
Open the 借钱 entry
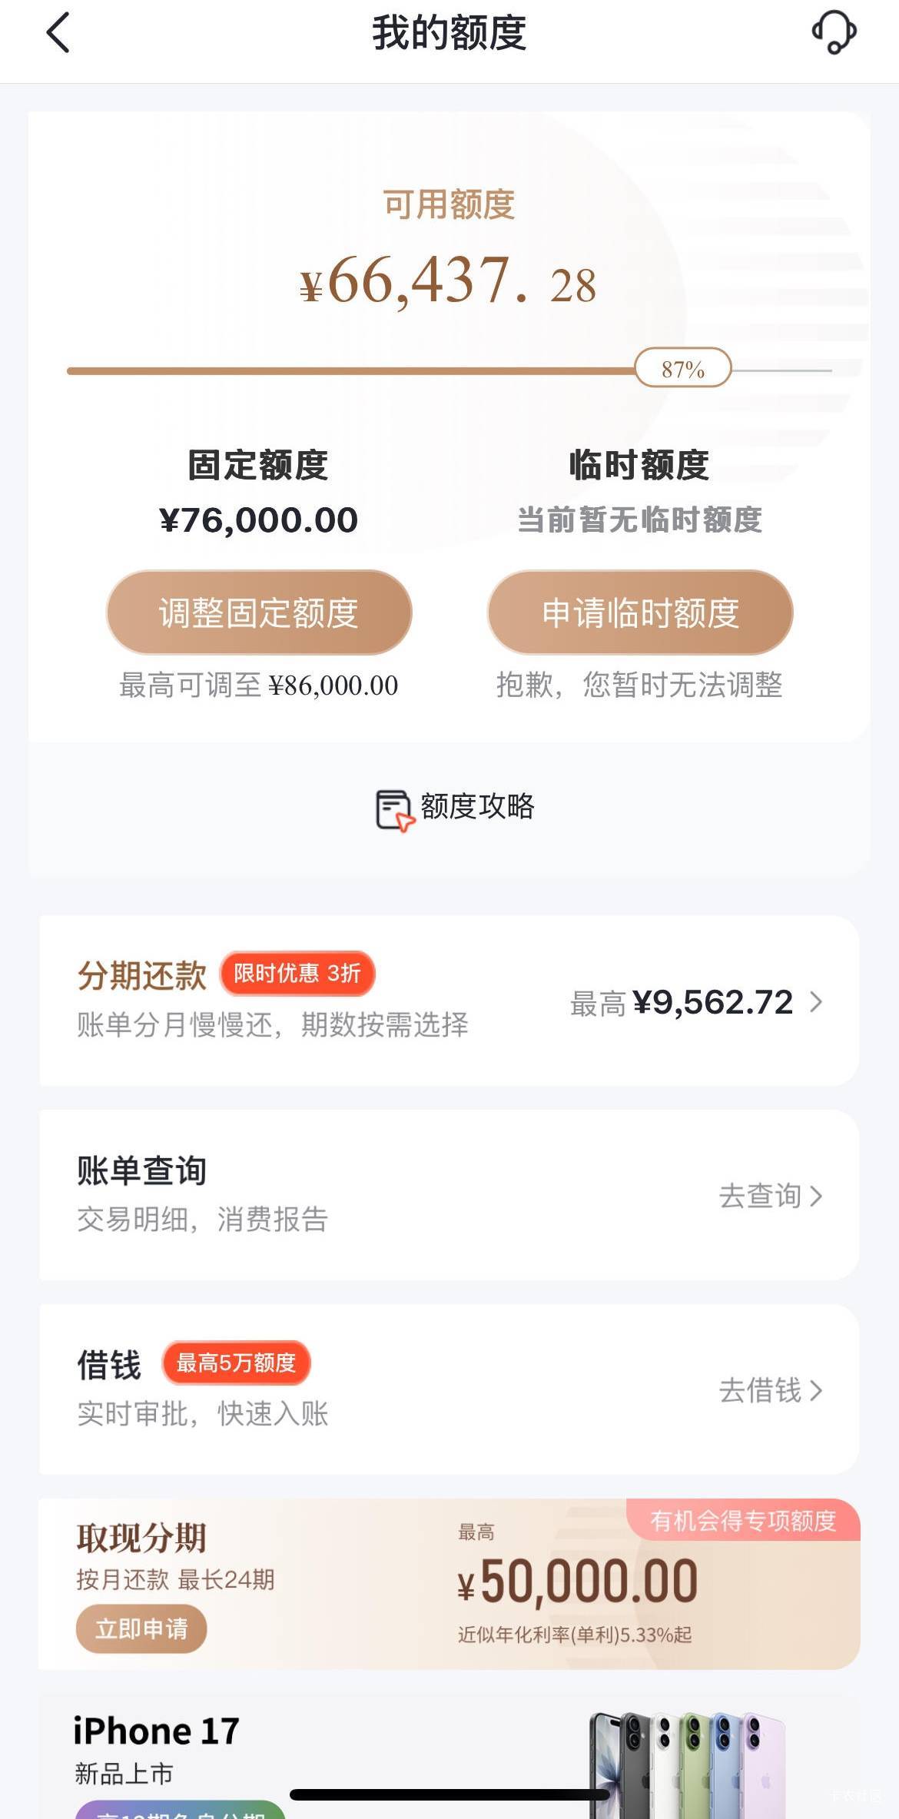(109, 1366)
